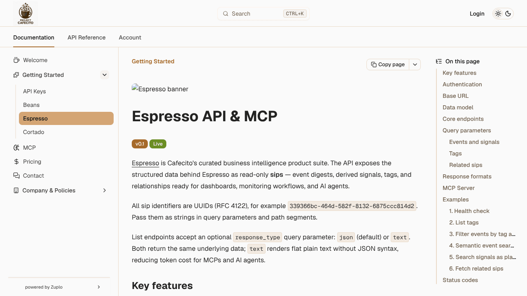Viewport: 527px width, 296px height.
Task: Click the Getting Started puzzle icon
Action: pyautogui.click(x=16, y=75)
